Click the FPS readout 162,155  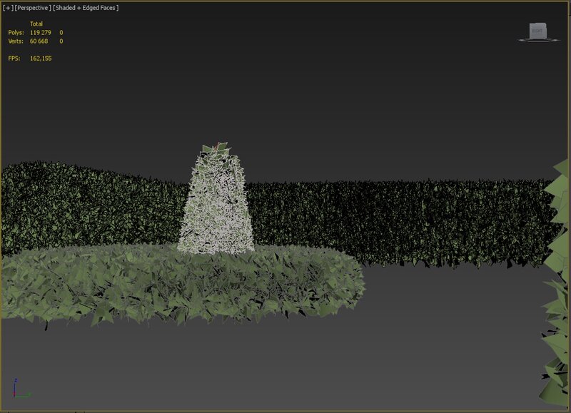[x=40, y=58]
